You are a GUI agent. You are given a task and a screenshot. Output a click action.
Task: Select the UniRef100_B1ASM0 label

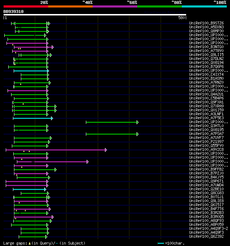[206, 78]
